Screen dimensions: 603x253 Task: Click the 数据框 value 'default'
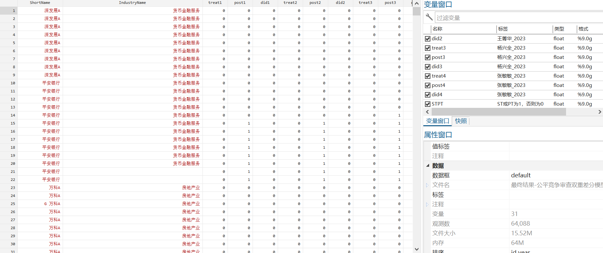point(521,175)
